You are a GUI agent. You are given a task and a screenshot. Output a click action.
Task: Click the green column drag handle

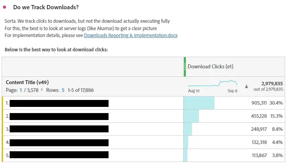pyautogui.click(x=185, y=67)
